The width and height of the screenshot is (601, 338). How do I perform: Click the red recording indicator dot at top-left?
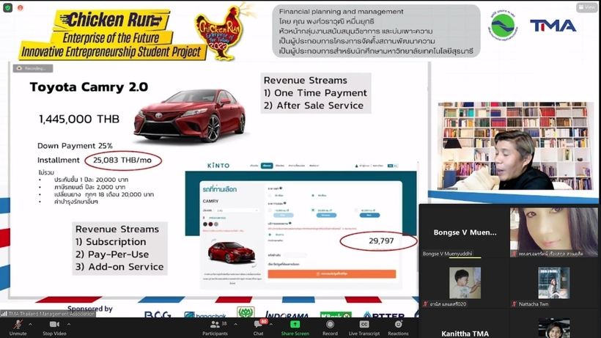click(21, 7)
